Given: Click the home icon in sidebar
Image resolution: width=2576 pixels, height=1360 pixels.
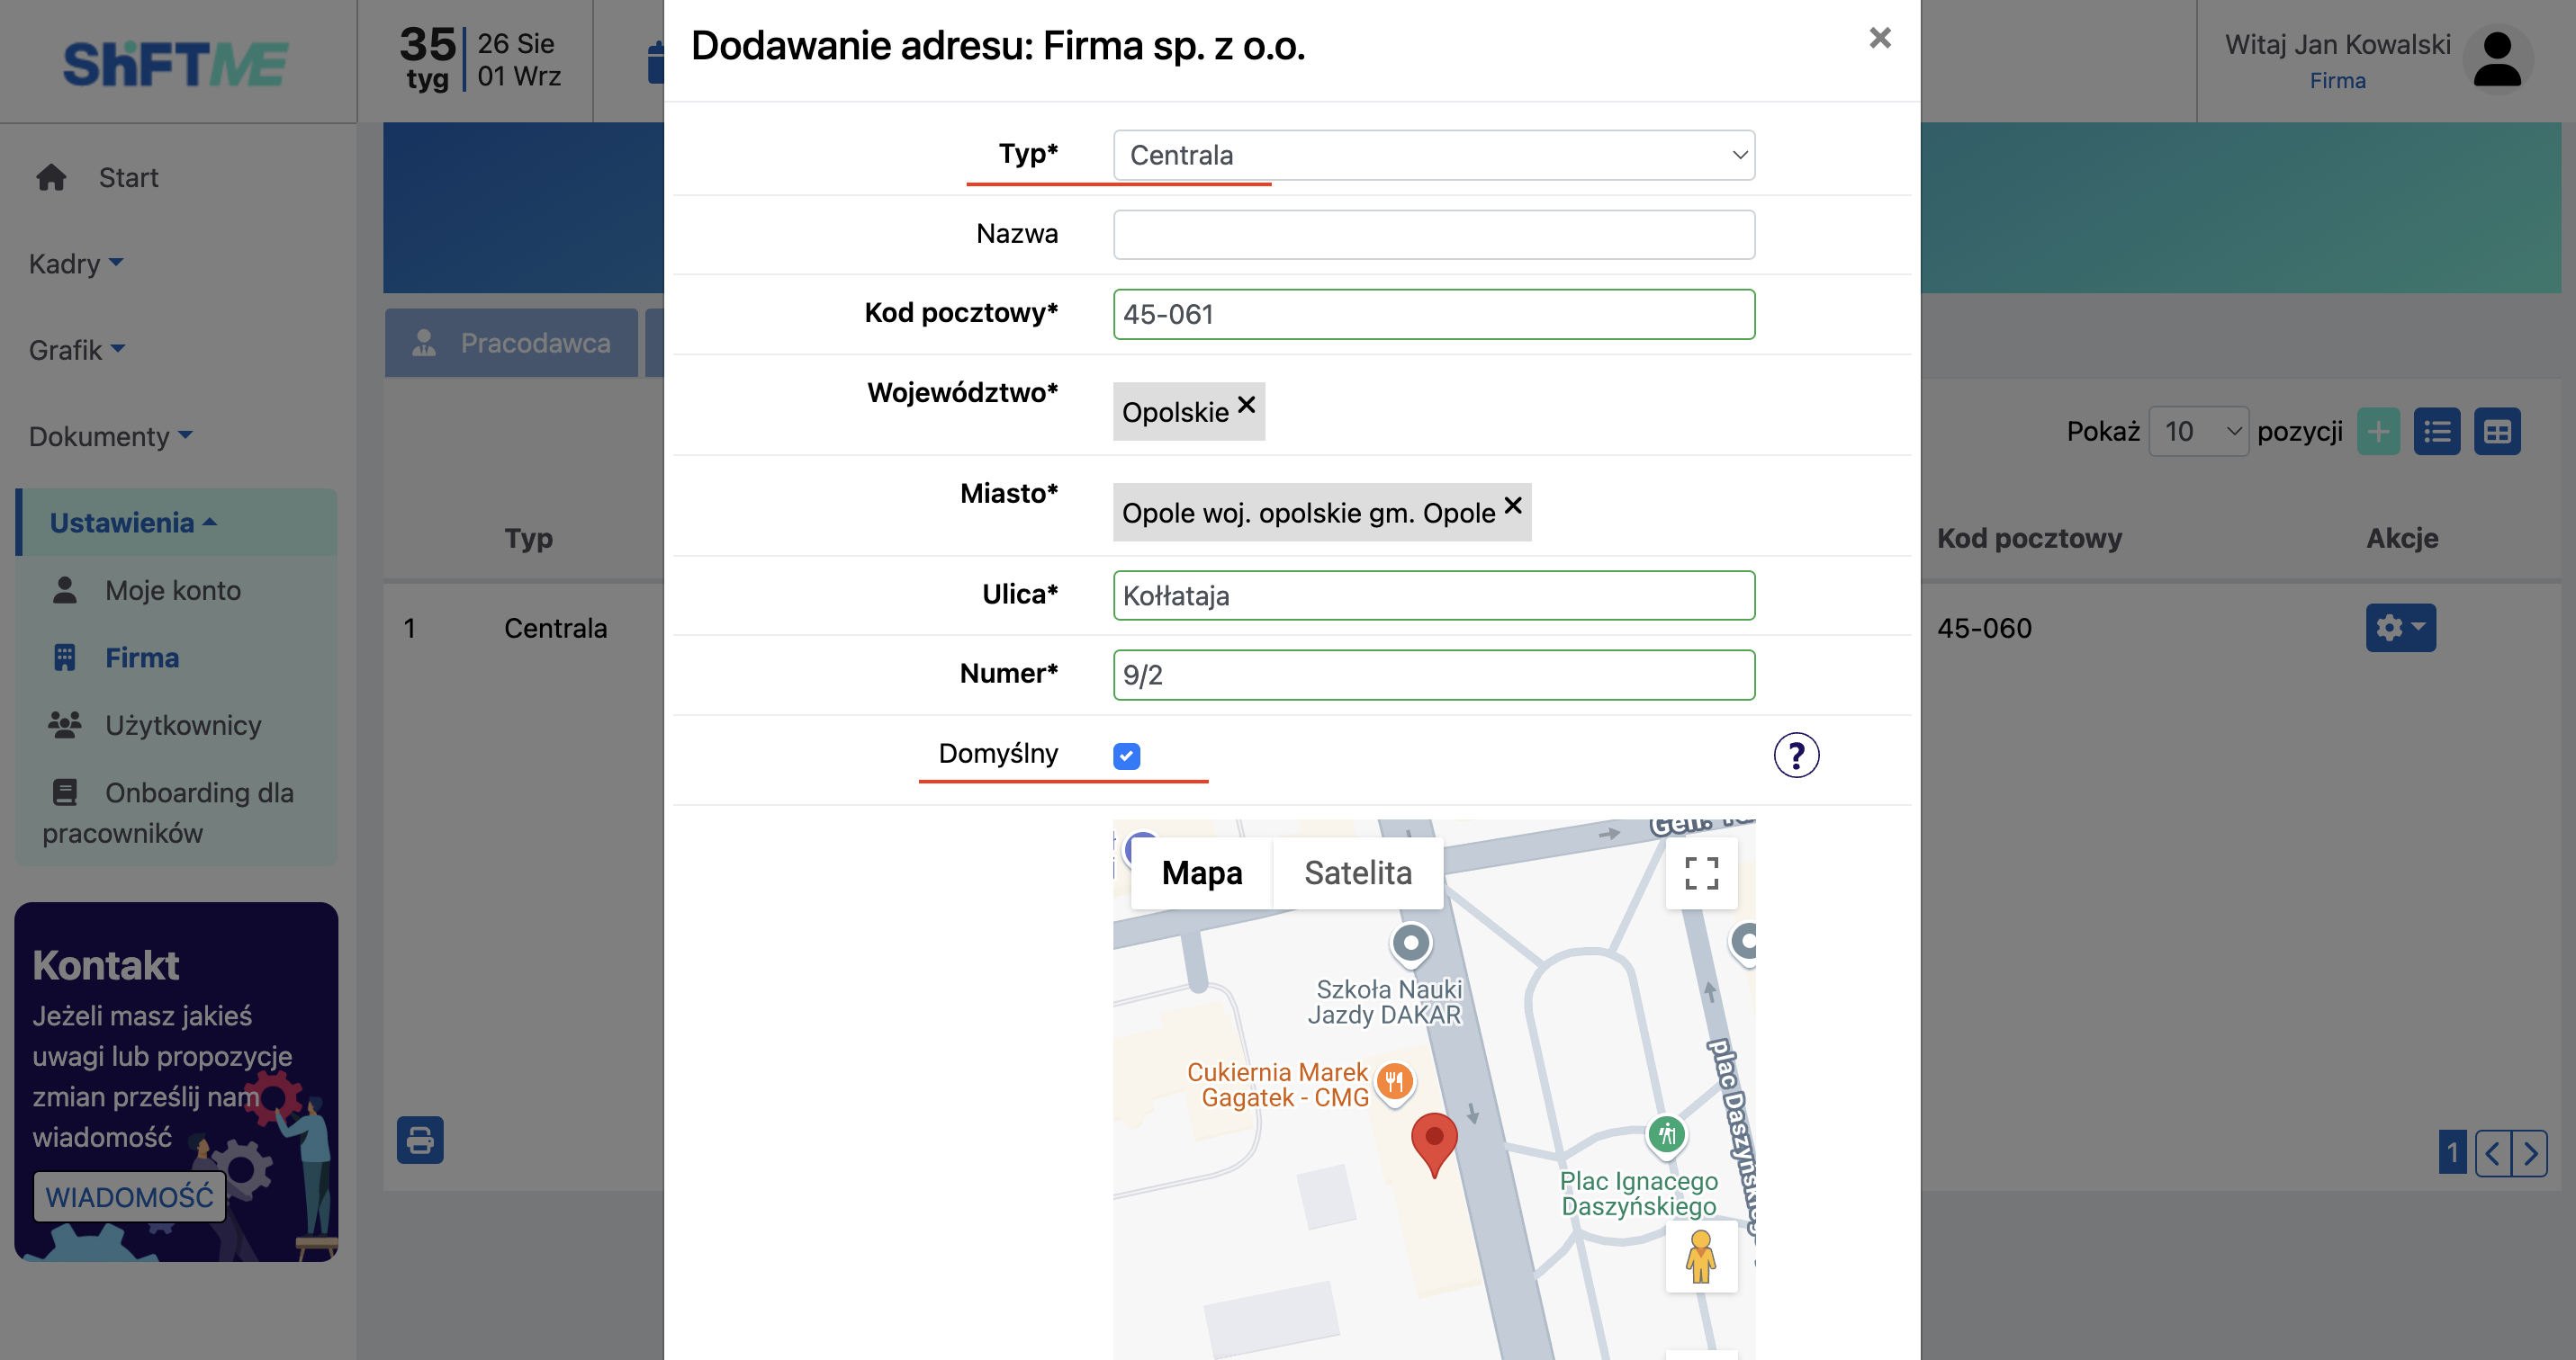Looking at the screenshot, I should pos(51,177).
